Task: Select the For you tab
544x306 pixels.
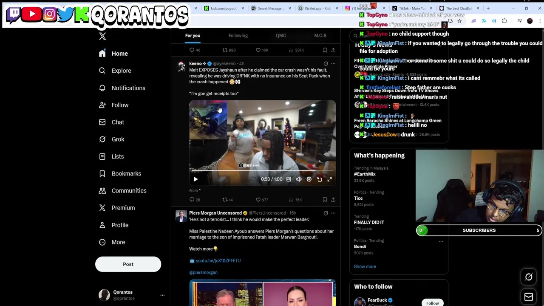Action: coord(193,36)
